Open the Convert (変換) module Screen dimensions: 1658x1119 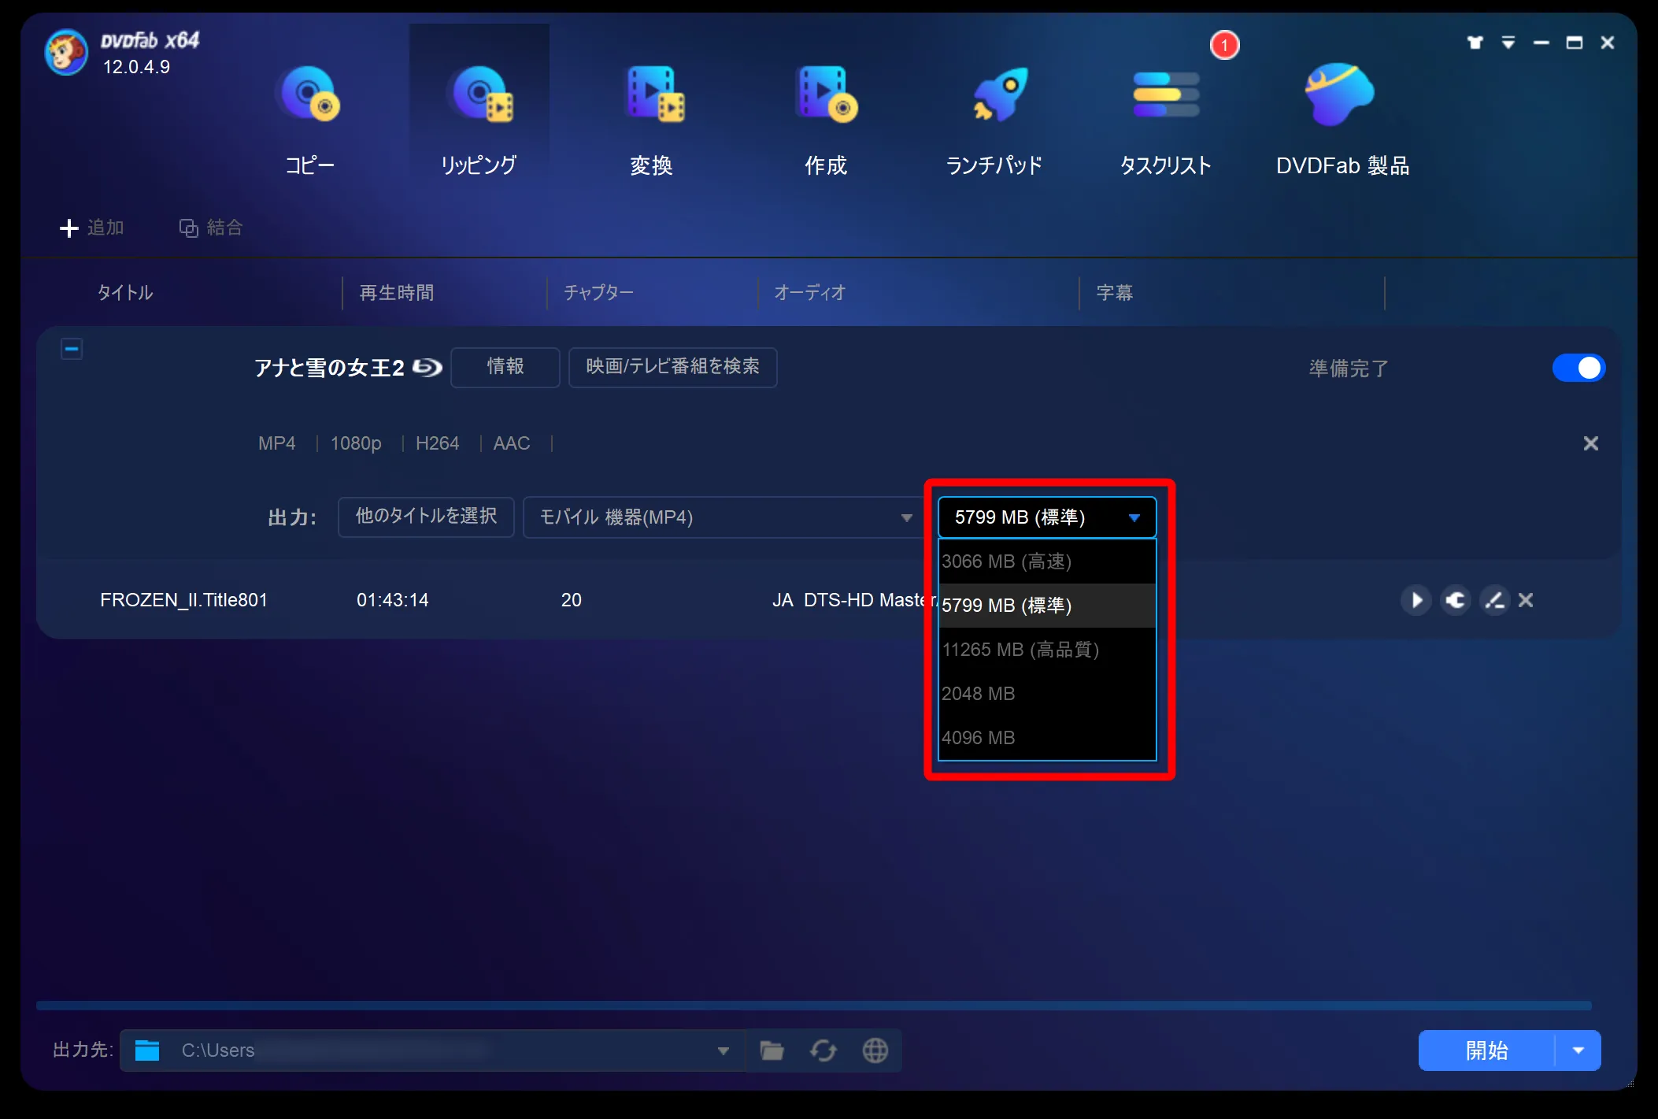click(652, 120)
